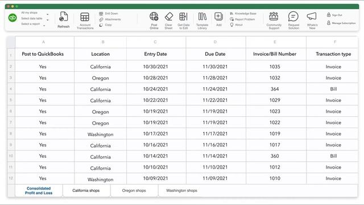Click invoice number 1010 cell
Viewport: 364px width, 205px height.
[276, 178]
